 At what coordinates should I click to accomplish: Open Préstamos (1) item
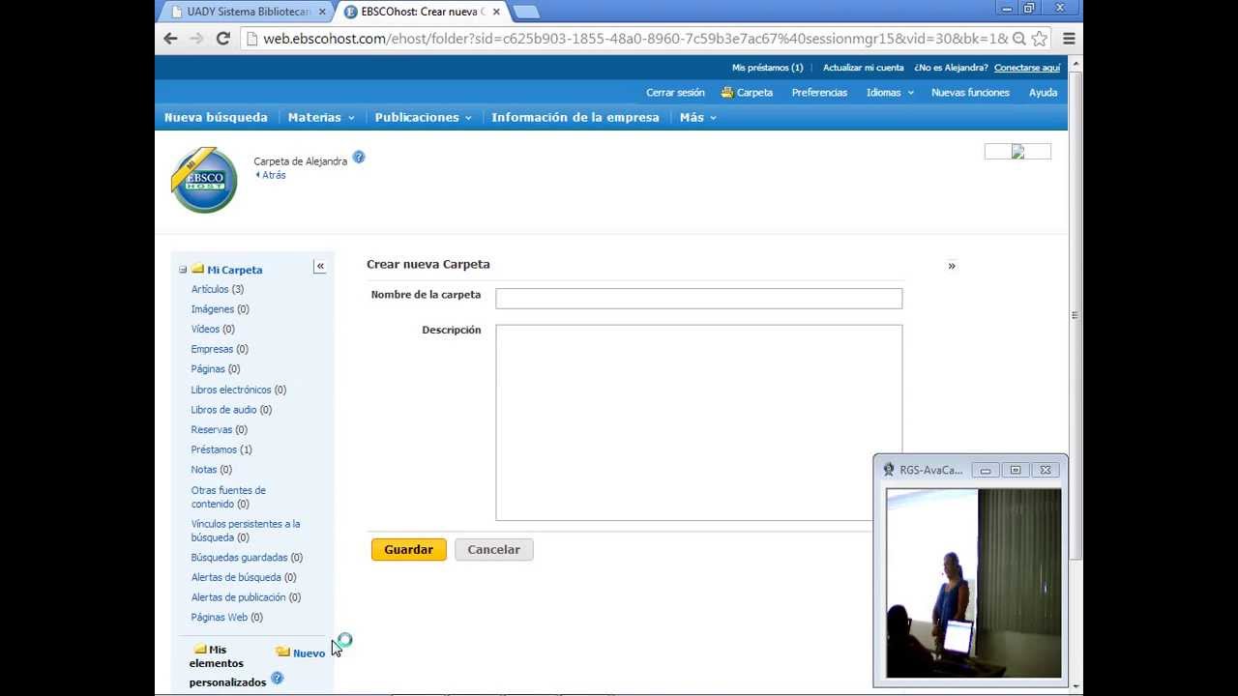(x=221, y=449)
